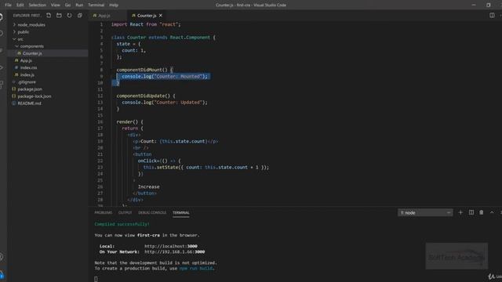Click 'npm run build' text in terminal
The image size is (502, 282).
[195, 269]
